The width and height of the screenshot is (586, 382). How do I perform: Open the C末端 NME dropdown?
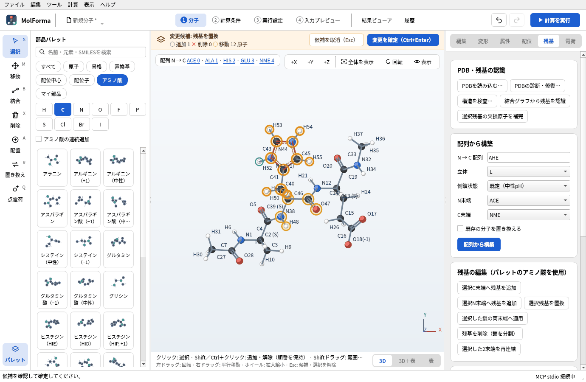coord(529,215)
